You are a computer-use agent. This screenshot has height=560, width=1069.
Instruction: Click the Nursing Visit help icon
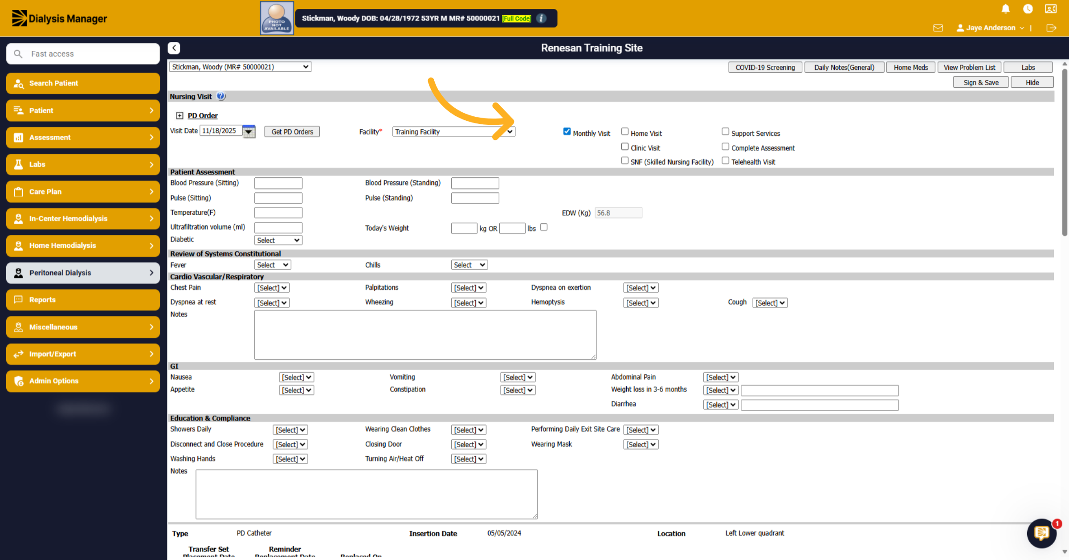tap(221, 96)
